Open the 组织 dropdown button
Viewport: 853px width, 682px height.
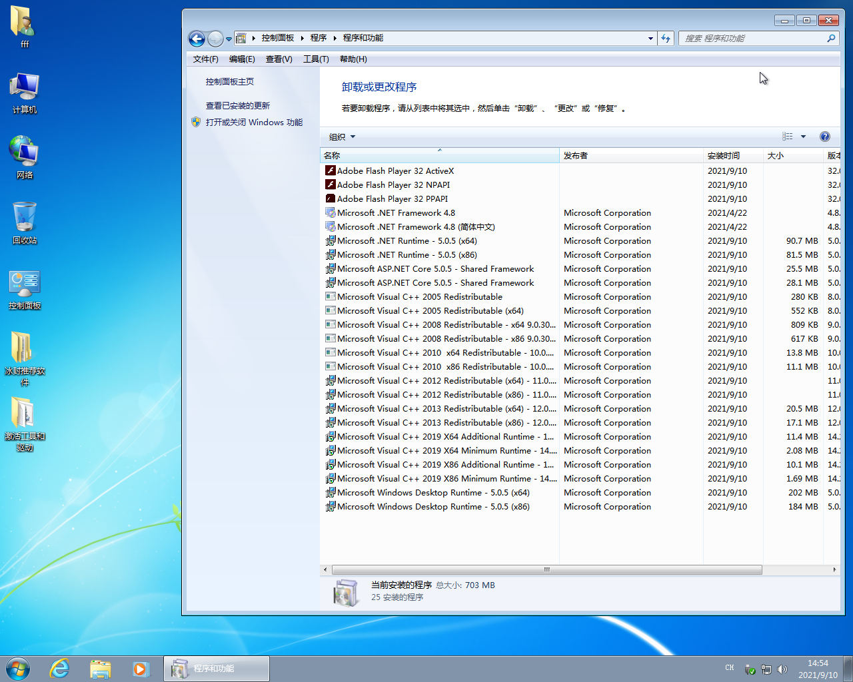click(342, 137)
